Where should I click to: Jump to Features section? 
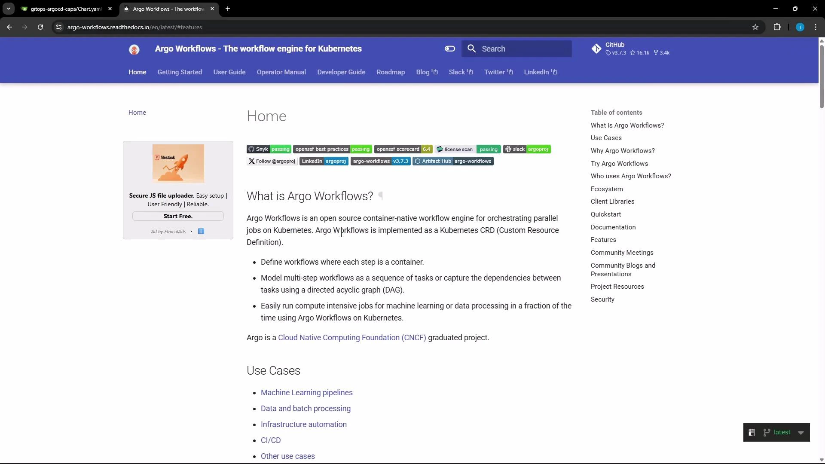point(603,240)
